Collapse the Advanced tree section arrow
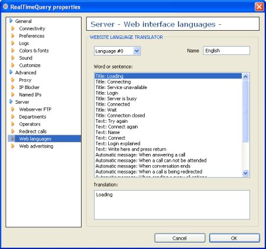 (11, 73)
